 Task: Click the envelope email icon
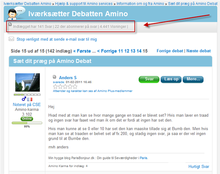(11, 39)
